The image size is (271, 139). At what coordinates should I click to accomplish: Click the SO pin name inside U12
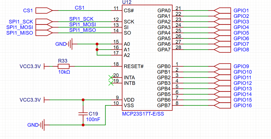(127, 33)
